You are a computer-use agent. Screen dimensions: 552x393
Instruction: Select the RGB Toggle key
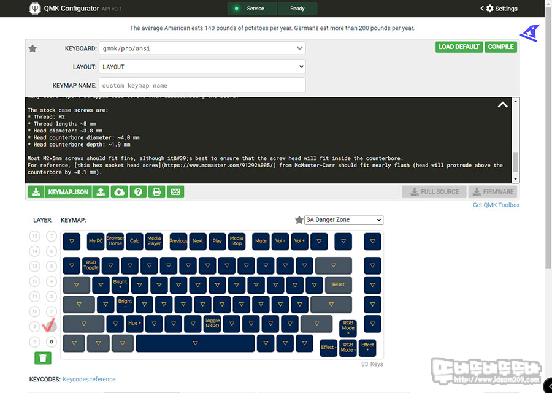click(x=91, y=265)
